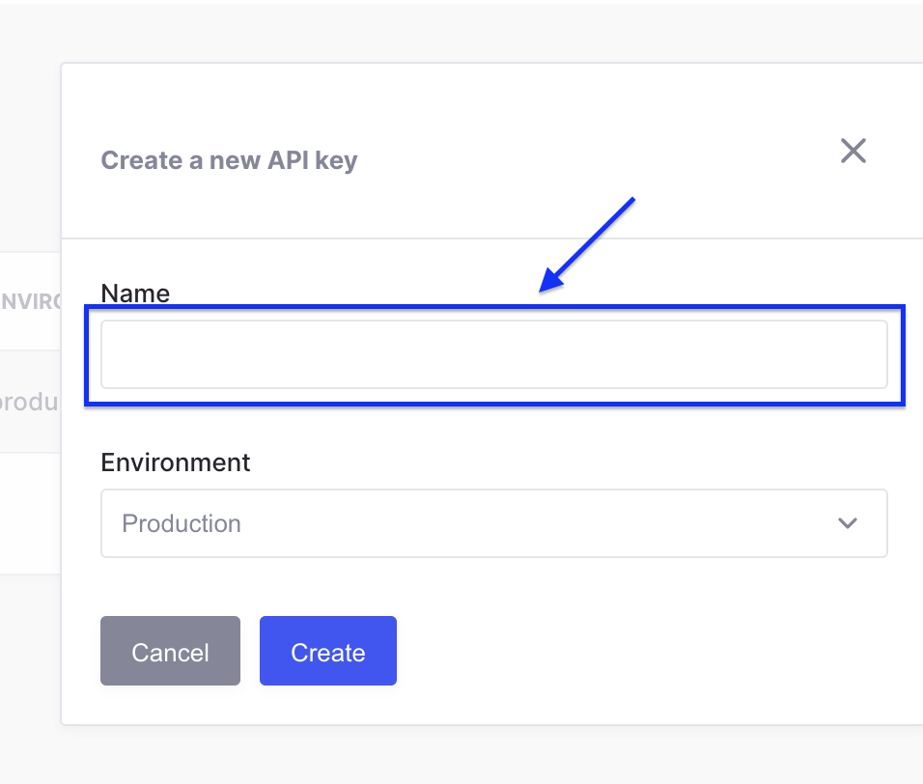The height and width of the screenshot is (784, 923).
Task: Click the Environment field label
Action: tap(175, 462)
